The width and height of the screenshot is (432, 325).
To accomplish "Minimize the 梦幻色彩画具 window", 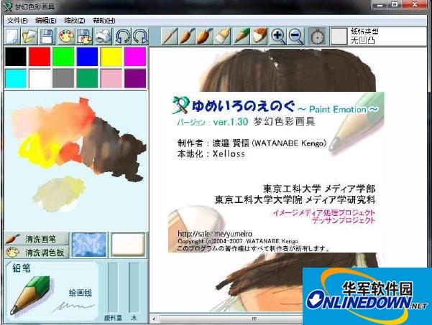I will [380, 5].
